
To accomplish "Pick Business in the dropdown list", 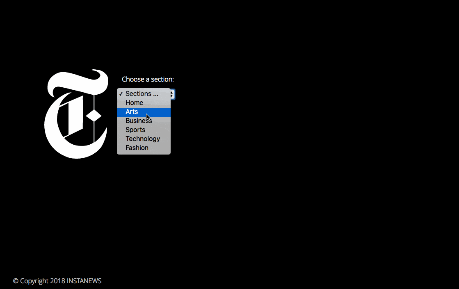I will point(144,121).
